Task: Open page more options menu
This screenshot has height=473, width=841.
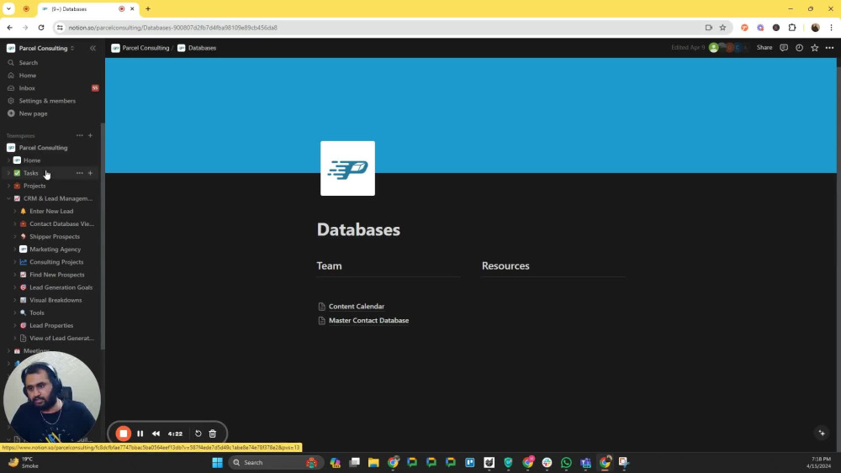Action: pos(830,48)
